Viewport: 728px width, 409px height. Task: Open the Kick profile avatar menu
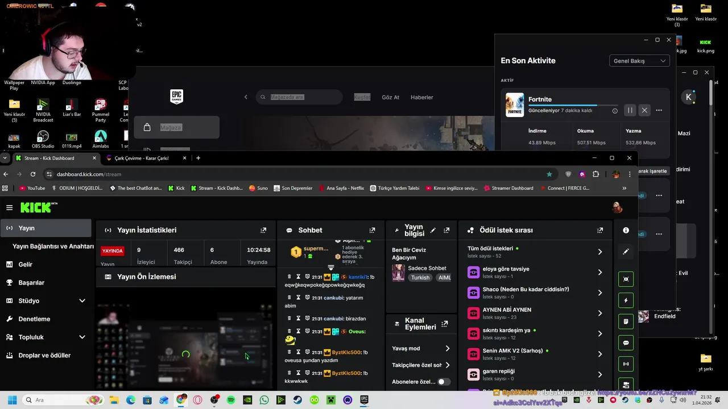coord(617,208)
